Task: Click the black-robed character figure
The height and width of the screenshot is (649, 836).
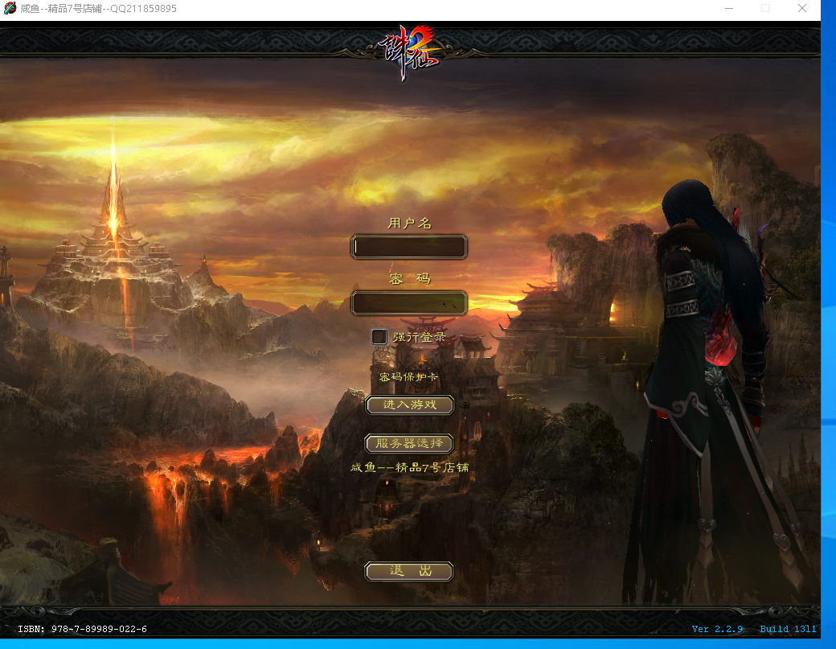Action: point(707,362)
